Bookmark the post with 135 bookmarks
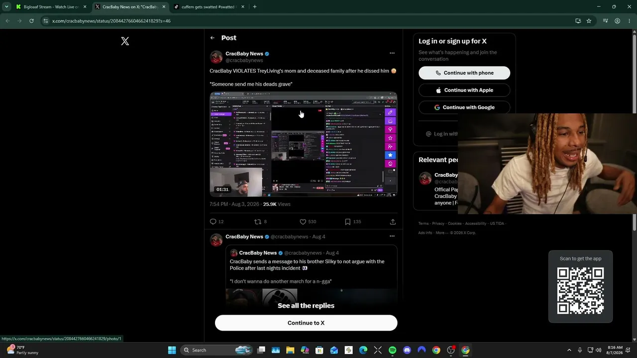 pos(348,222)
